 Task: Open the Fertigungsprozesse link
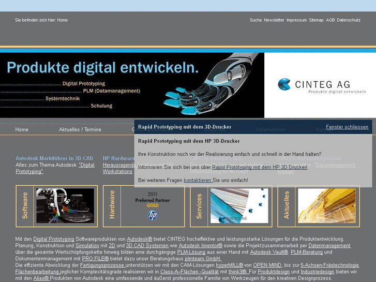(102, 265)
